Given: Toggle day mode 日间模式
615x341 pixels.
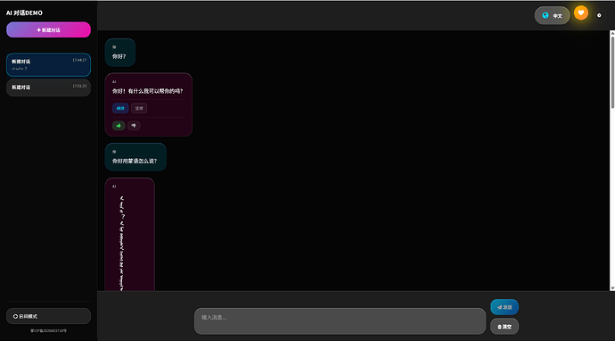Looking at the screenshot, I should tap(49, 316).
